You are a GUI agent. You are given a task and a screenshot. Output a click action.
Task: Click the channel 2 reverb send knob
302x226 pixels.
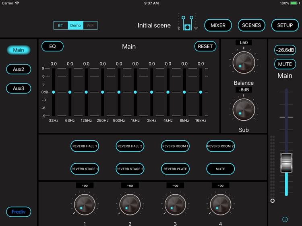pyautogui.click(x=130, y=204)
